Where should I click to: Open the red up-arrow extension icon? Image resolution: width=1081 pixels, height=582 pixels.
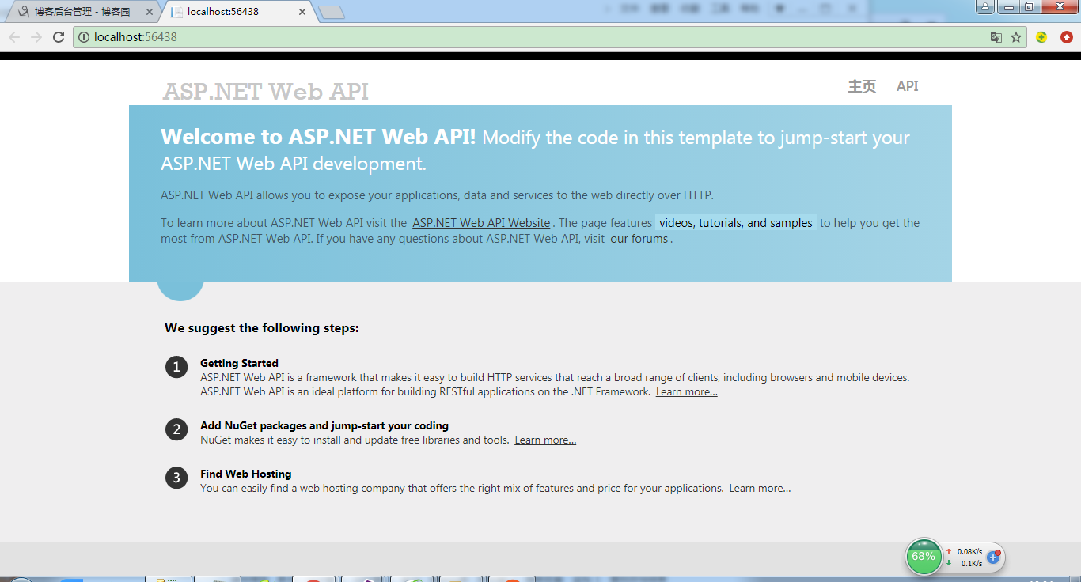pyautogui.click(x=1066, y=37)
